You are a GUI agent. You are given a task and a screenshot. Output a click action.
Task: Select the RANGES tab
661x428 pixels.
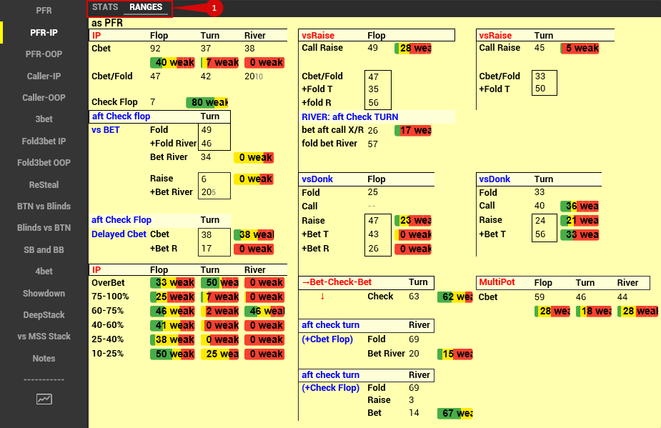[x=146, y=7]
